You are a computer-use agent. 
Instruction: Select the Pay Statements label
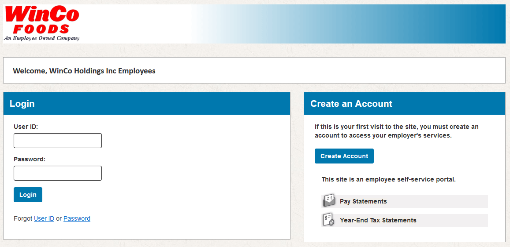pyautogui.click(x=363, y=201)
